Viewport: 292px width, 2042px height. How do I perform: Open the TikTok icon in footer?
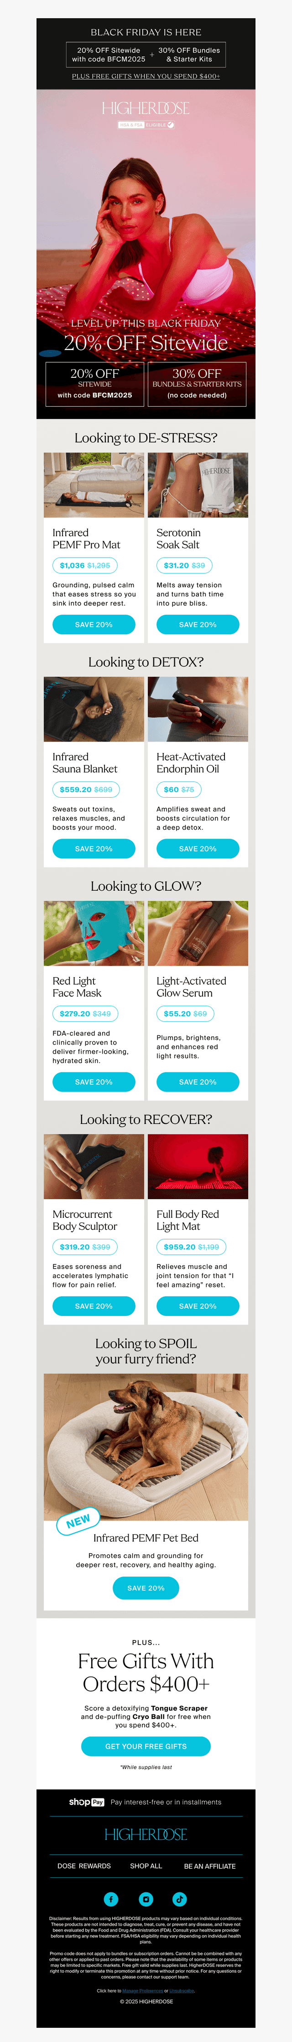[x=179, y=1899]
